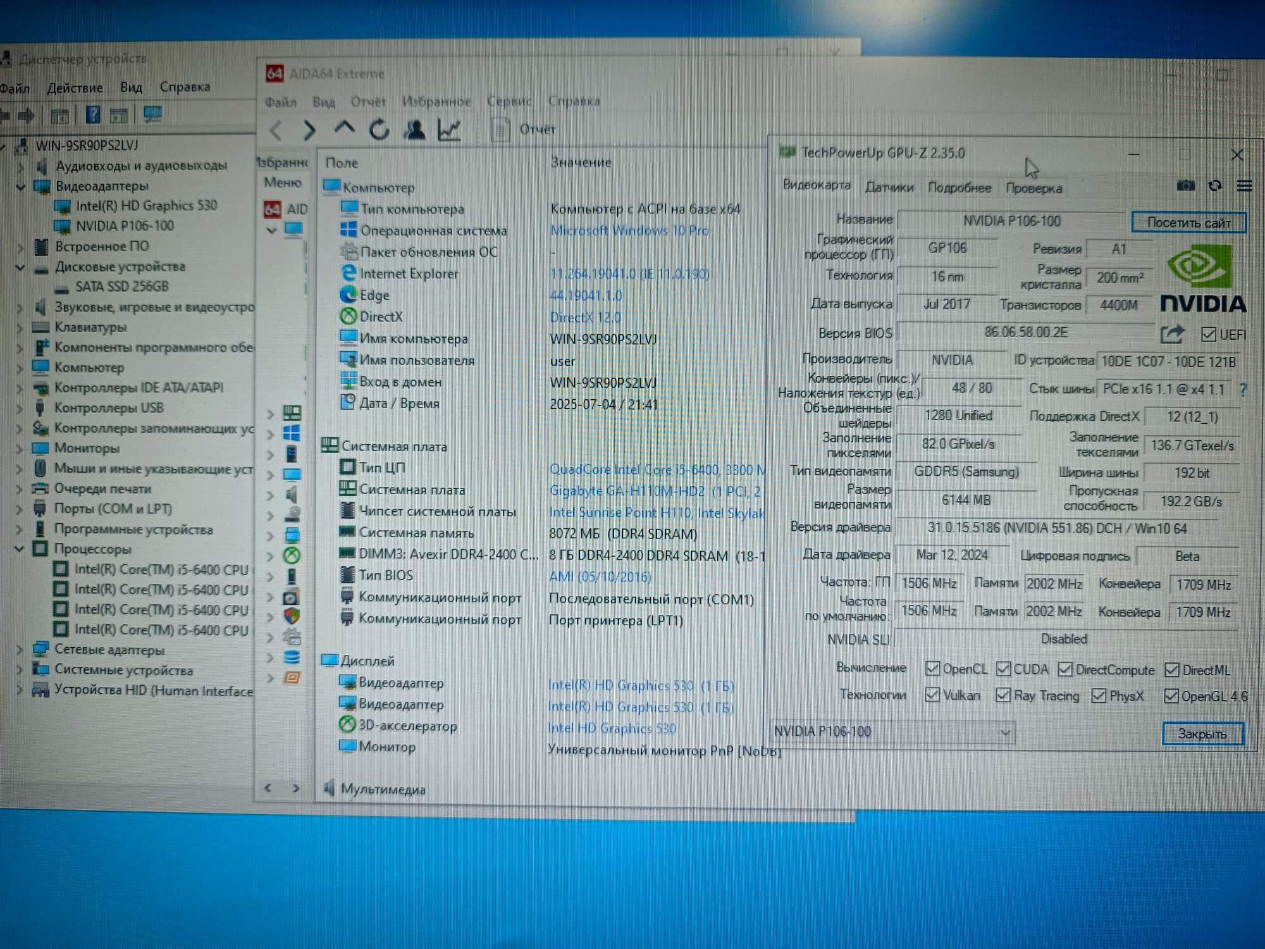Screen dimensions: 1265x949
Task: Open the Gigabyte GA-H110M-HD2 motherboard link
Action: point(655,491)
